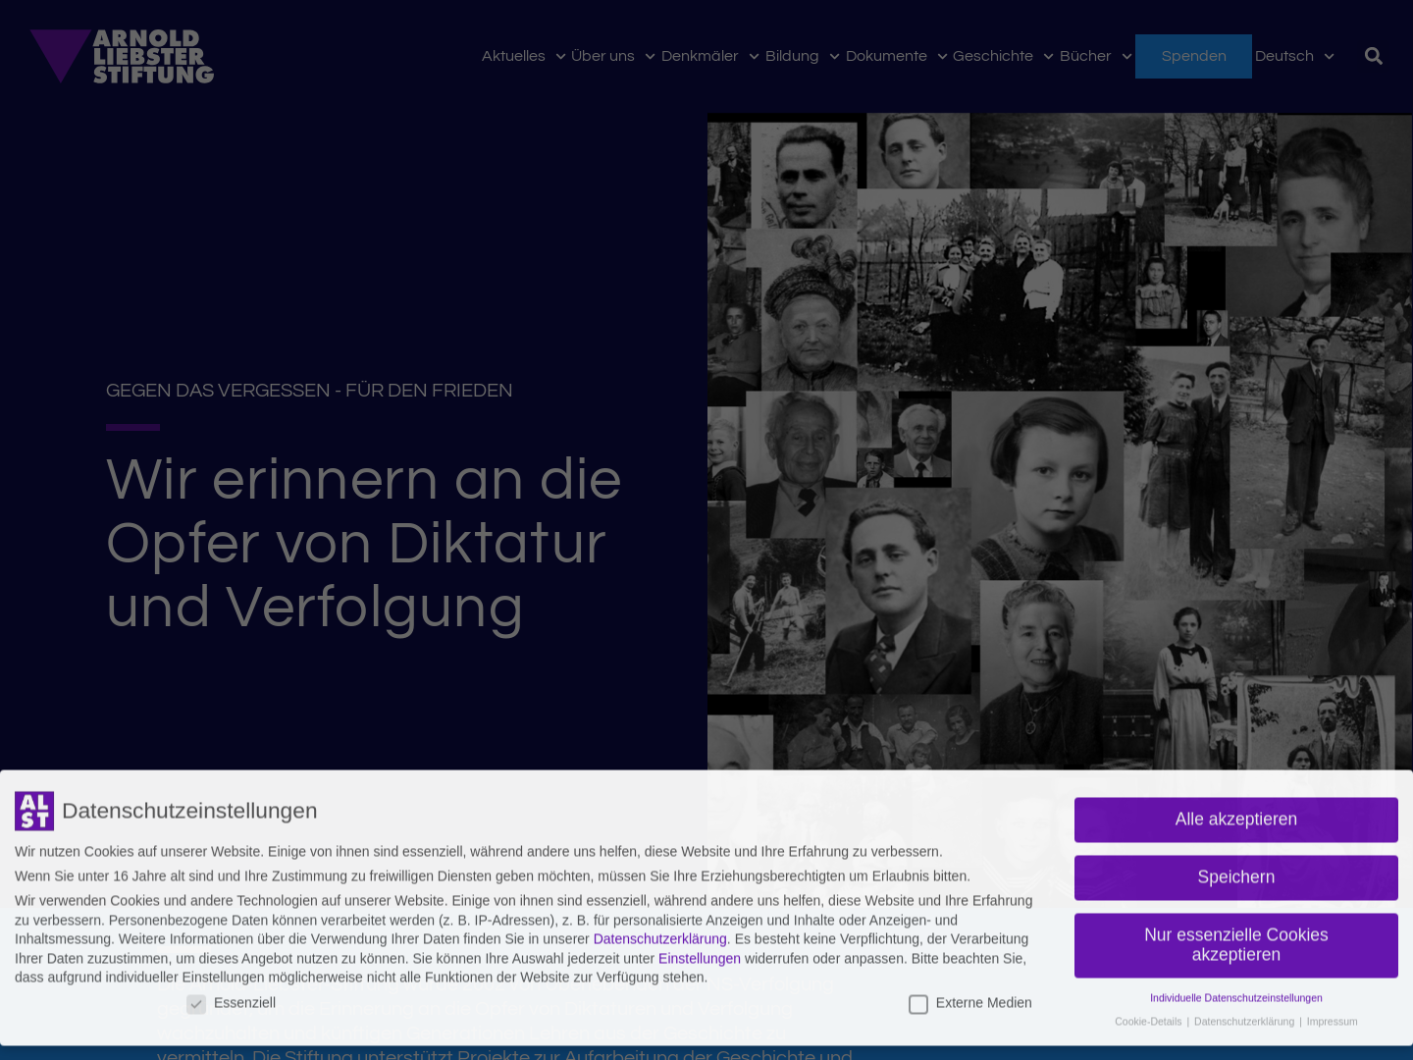1413x1060 pixels.
Task: Expand the Bildung menu chevron
Action: [834, 57]
